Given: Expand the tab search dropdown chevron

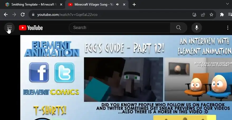Looking at the screenshot, I should (x=228, y=4).
